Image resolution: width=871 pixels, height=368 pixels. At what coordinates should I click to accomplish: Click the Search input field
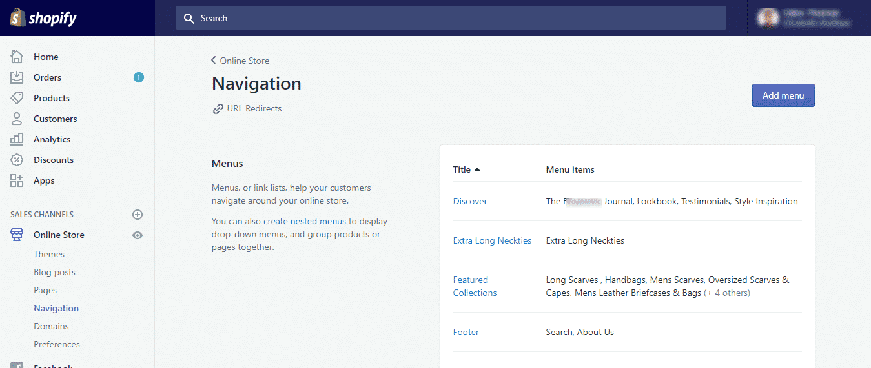(451, 18)
